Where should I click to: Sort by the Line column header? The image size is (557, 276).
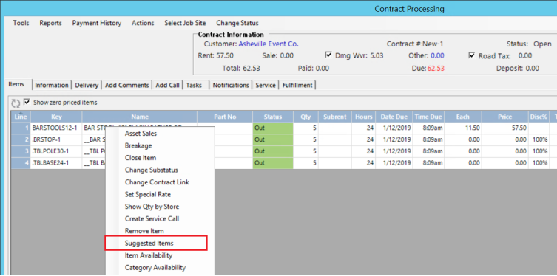[x=21, y=117]
